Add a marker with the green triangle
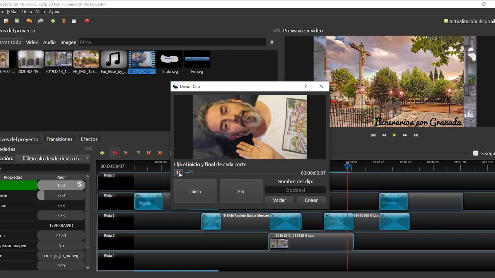This screenshot has width=495, height=278. tap(138, 153)
